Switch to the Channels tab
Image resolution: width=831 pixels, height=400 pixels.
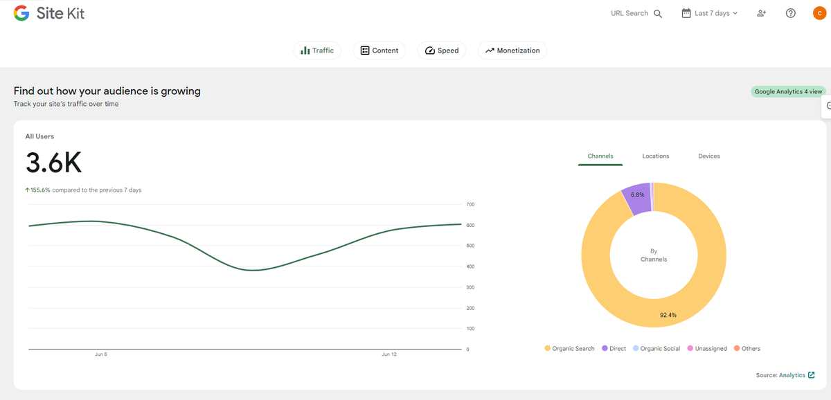tap(600, 156)
